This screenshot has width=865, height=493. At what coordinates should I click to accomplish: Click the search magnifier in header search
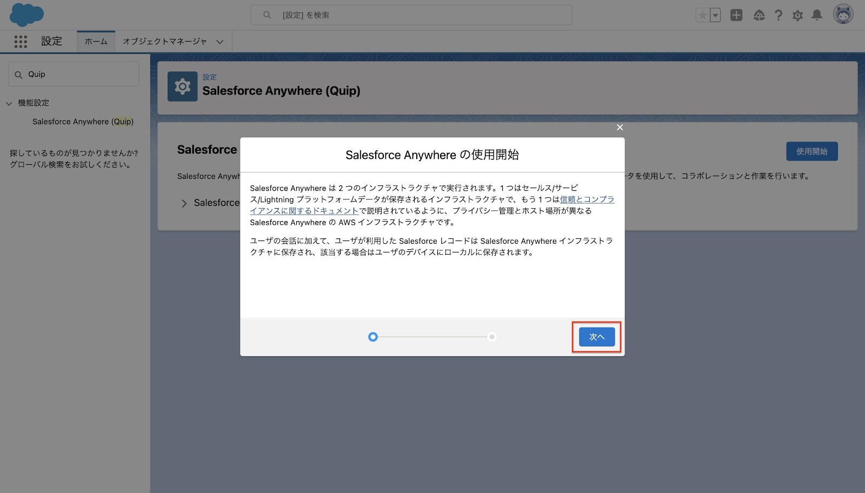[267, 15]
